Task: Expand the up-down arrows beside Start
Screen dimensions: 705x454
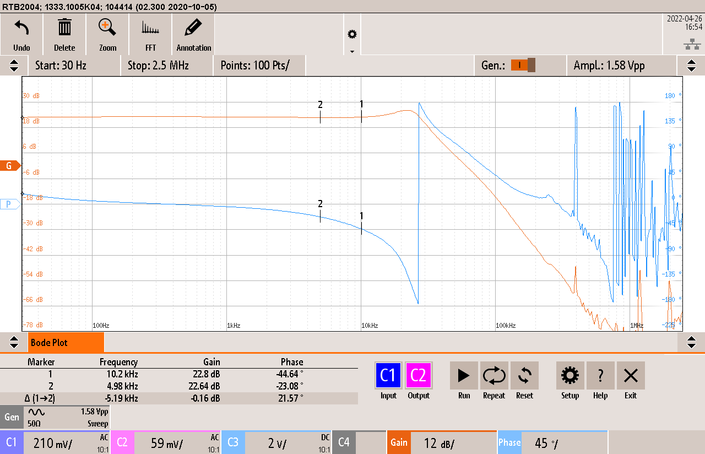Action: pyautogui.click(x=14, y=66)
